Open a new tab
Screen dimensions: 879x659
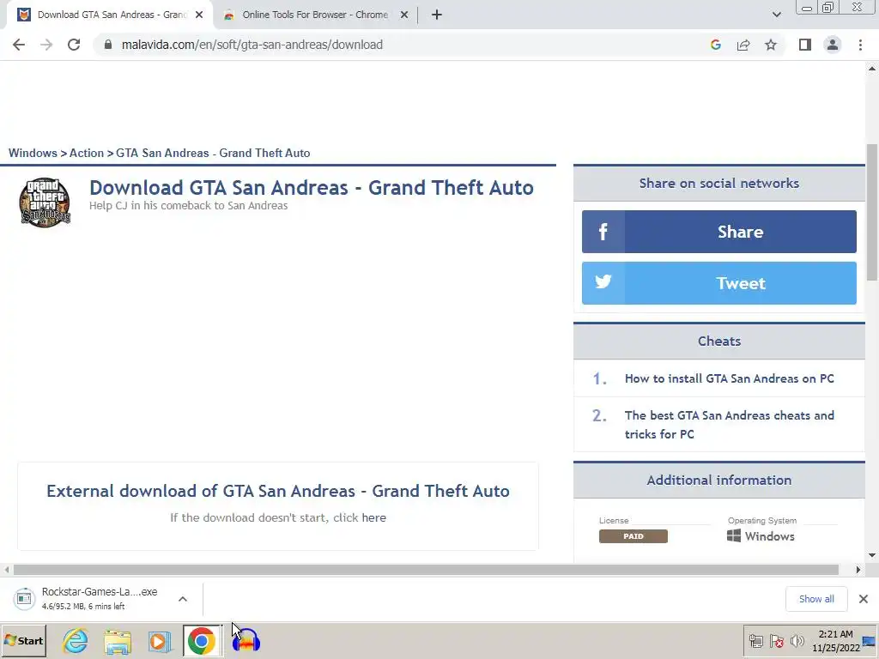point(437,15)
